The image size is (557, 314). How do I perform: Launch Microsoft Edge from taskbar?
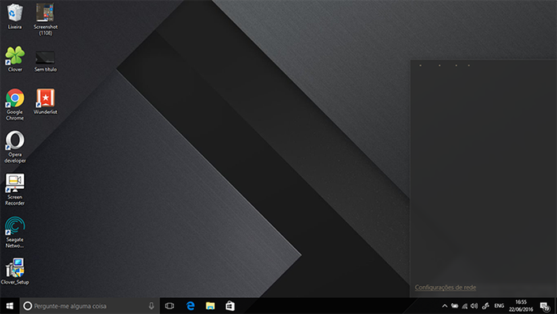point(190,306)
